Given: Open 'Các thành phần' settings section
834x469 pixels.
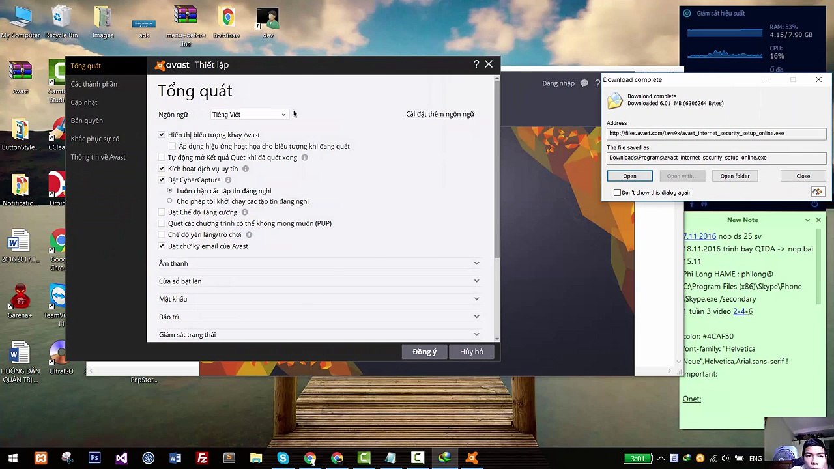Looking at the screenshot, I should pos(94,84).
